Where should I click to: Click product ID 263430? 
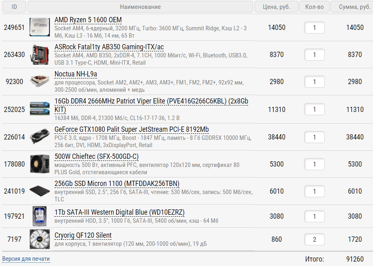[x=14, y=55]
